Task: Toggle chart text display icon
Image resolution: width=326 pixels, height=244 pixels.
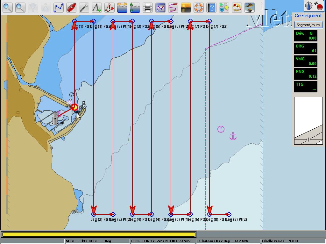Action: click(x=97, y=8)
